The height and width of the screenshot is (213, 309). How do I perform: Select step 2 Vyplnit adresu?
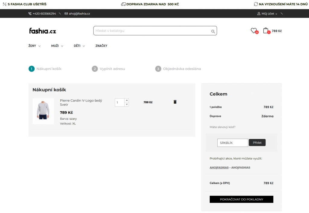coord(108,69)
